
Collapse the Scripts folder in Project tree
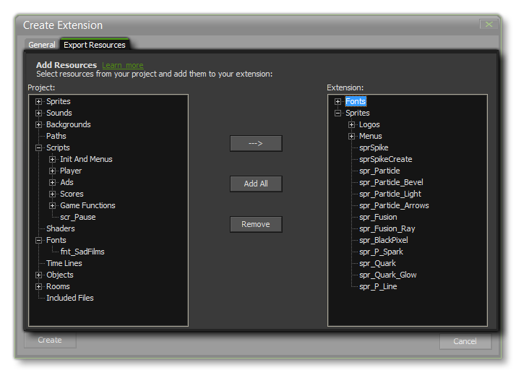coord(39,148)
